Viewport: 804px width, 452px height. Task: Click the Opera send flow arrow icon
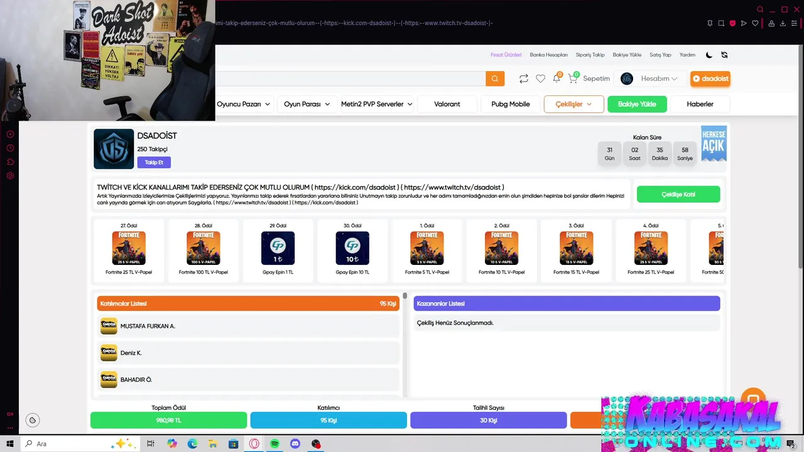point(744,23)
